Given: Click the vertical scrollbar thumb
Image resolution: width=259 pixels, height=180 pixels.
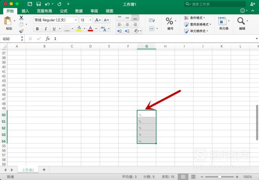Looking at the screenshot, I should (x=257, y=122).
